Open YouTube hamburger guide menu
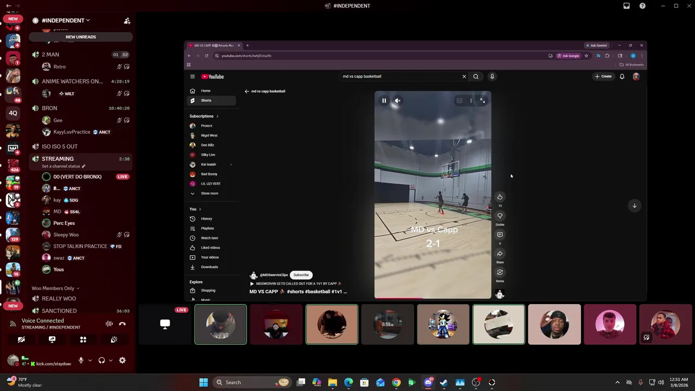 pyautogui.click(x=192, y=77)
